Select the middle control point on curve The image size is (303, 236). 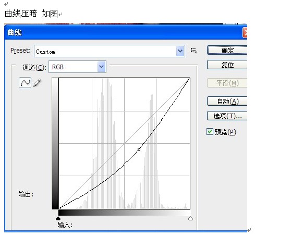coord(139,149)
